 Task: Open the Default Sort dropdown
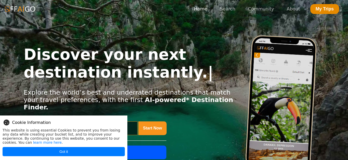click(x=301, y=72)
